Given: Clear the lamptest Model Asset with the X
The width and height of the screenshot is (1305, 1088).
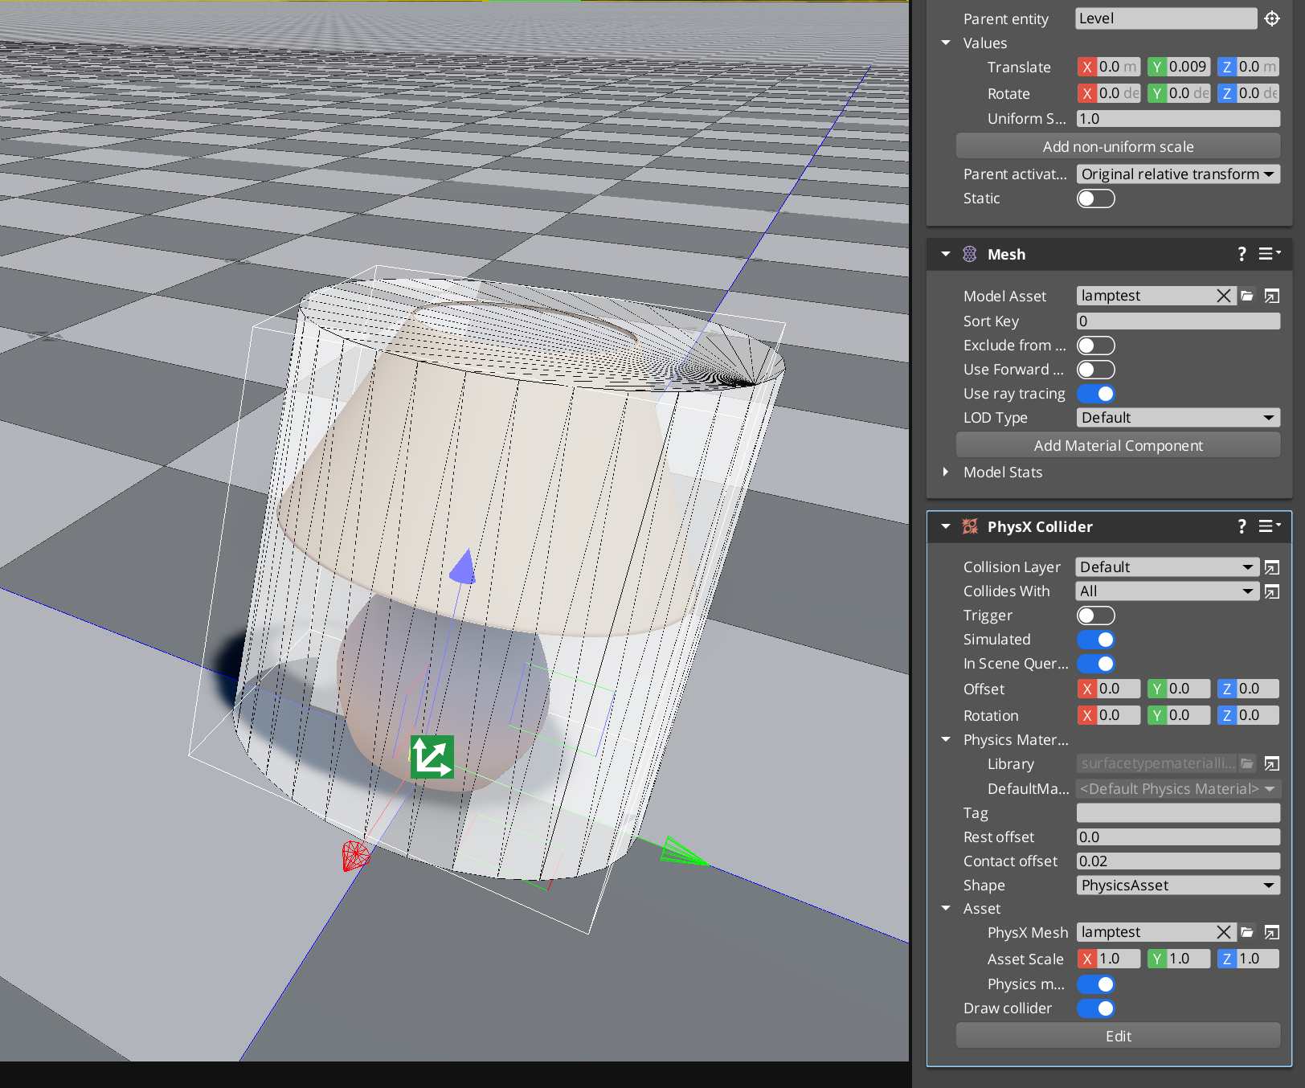Looking at the screenshot, I should (x=1224, y=295).
